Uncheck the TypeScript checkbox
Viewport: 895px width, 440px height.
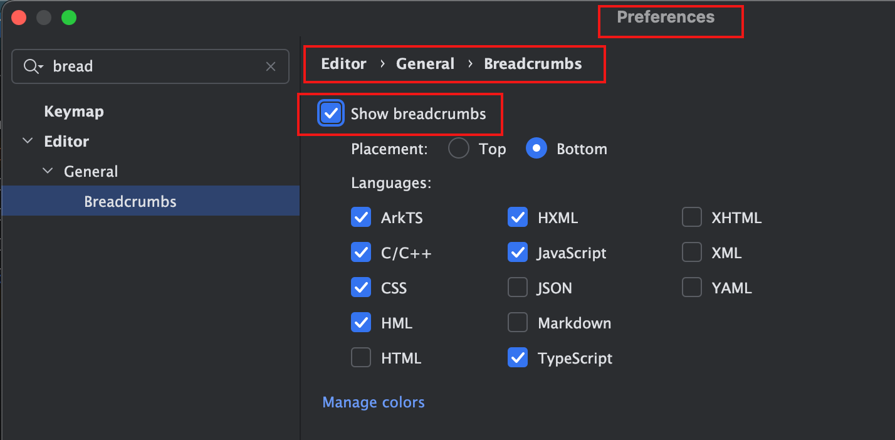pos(518,358)
